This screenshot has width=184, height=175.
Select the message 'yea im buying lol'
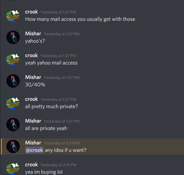44,172
